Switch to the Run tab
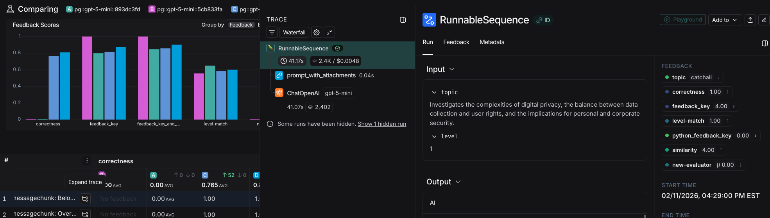770x218 pixels. coord(428,42)
